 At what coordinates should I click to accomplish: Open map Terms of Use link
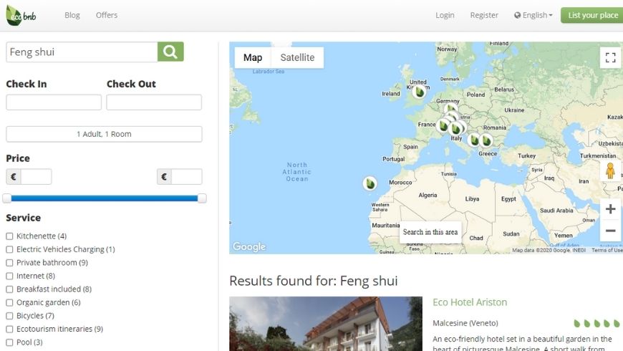(x=607, y=250)
